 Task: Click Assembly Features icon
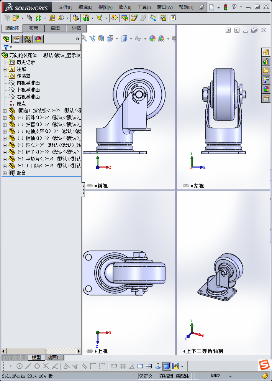point(86,18)
